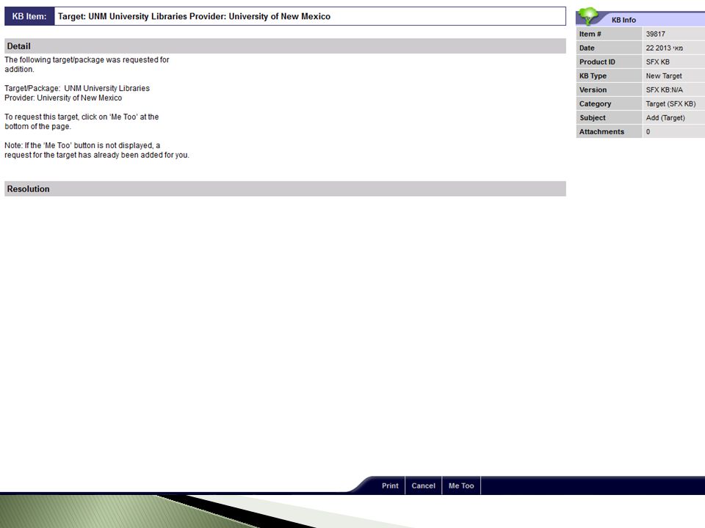Screen dimensions: 705x528
Task: Click the Version label
Action: 593,89
